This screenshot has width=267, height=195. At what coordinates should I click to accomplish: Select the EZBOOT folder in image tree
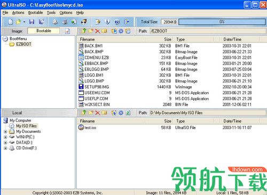[x=23, y=44]
